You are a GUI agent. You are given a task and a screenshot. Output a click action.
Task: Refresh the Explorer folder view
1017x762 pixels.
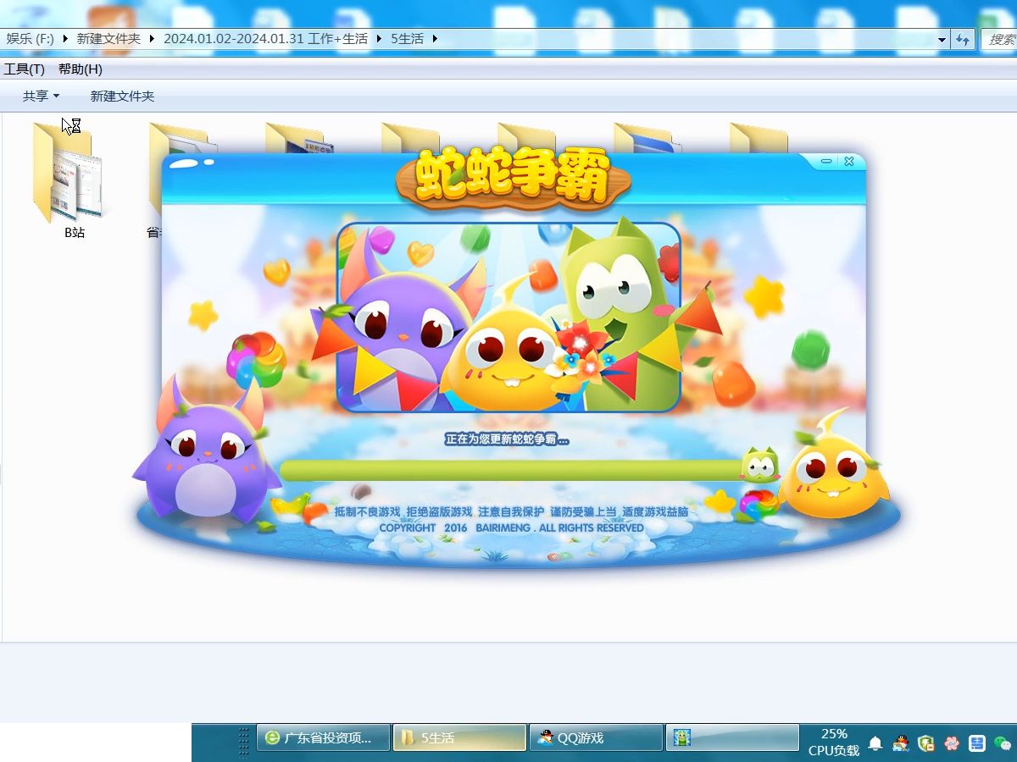pyautogui.click(x=962, y=40)
